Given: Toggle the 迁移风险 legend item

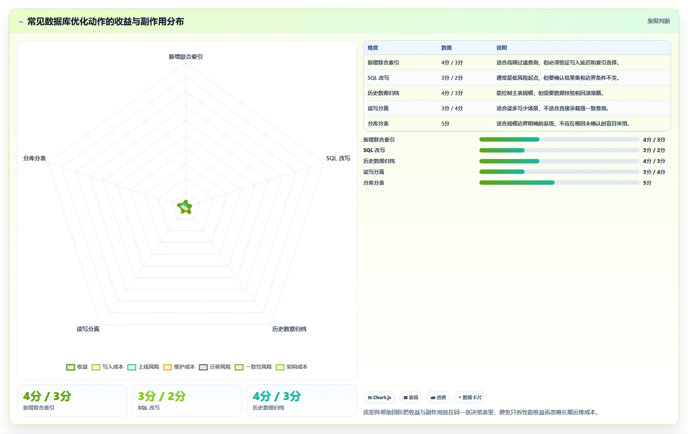Looking at the screenshot, I should point(215,367).
